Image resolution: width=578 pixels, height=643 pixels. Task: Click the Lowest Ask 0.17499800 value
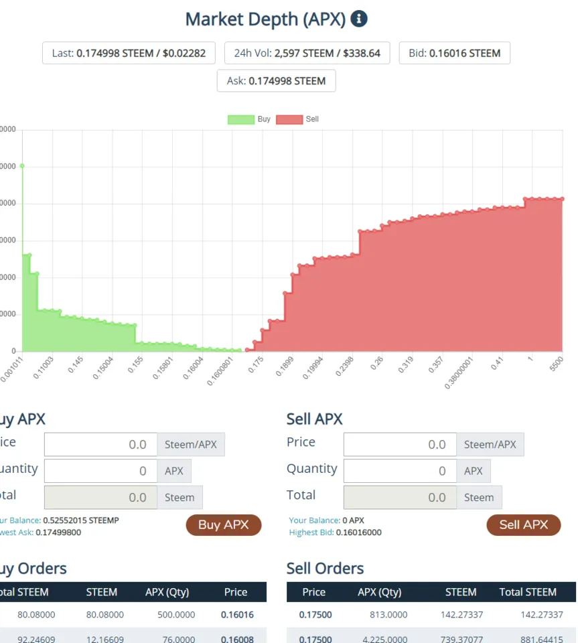click(x=58, y=532)
